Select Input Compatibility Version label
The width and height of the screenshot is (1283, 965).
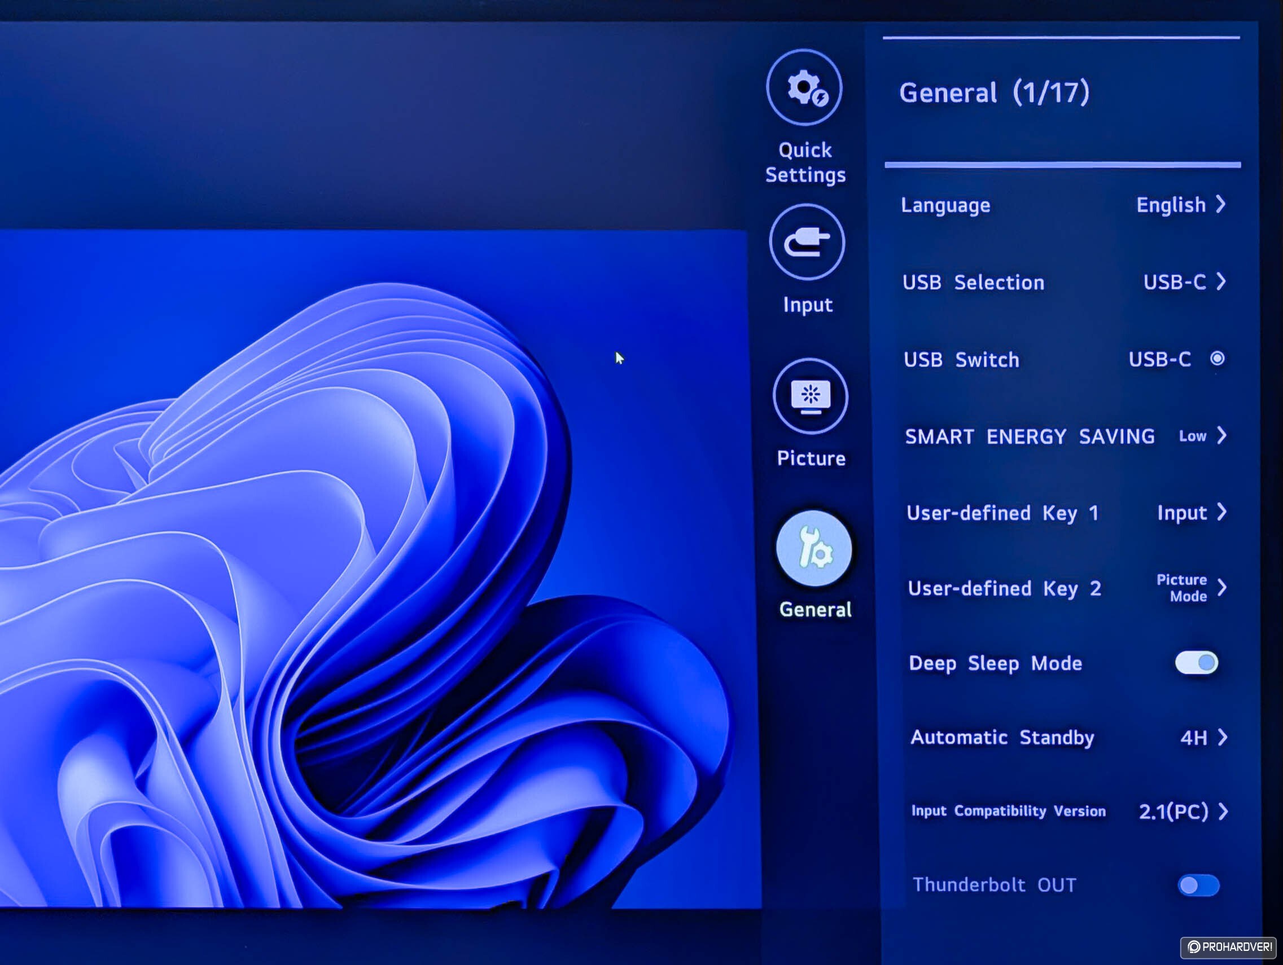1009,811
